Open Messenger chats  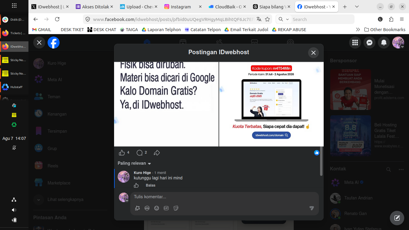coord(369,43)
